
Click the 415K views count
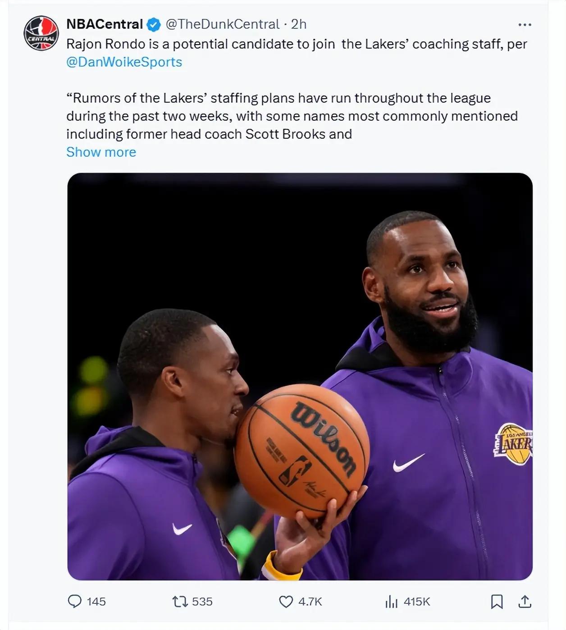(x=417, y=602)
